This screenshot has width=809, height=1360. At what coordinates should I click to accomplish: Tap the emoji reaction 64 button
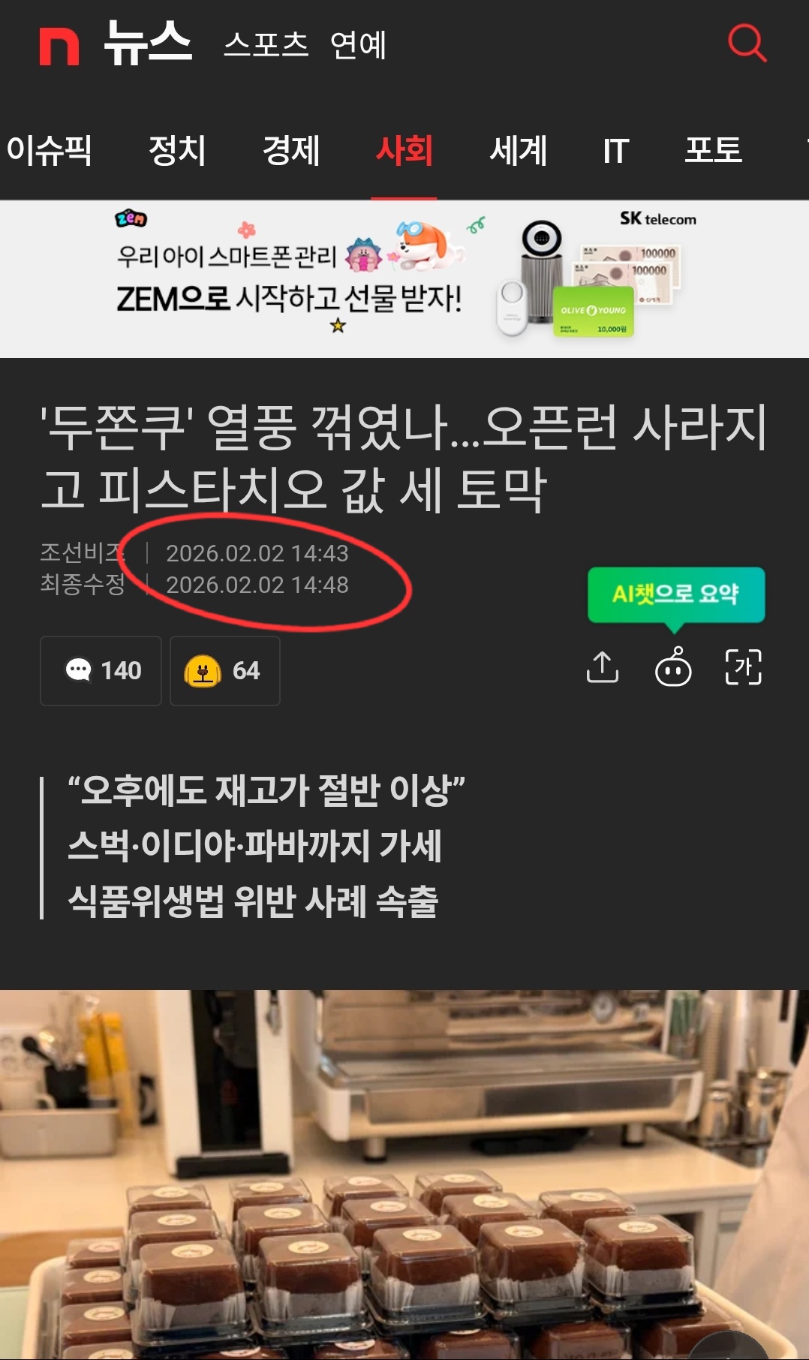coord(225,670)
